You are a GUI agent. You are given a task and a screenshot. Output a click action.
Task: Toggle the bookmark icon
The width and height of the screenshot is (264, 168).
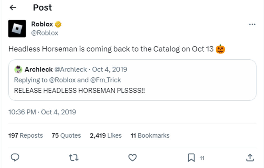point(191,158)
